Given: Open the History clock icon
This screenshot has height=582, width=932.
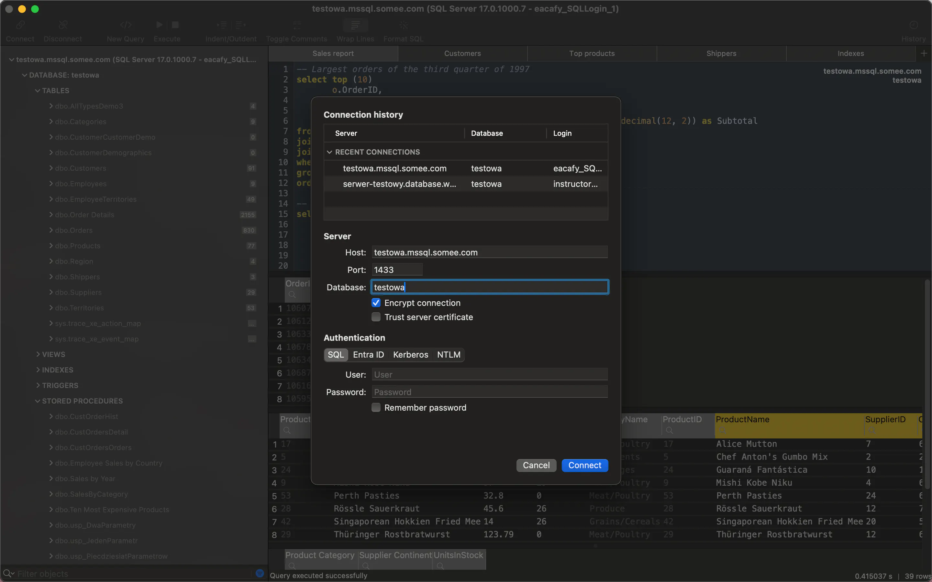Looking at the screenshot, I should click(x=914, y=26).
